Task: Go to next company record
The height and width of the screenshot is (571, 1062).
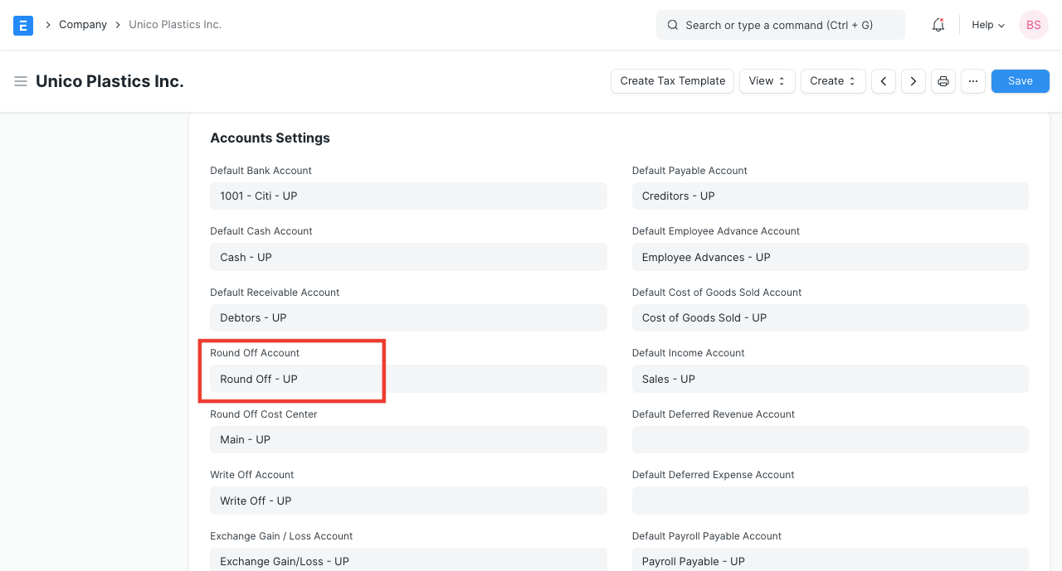Action: (913, 81)
